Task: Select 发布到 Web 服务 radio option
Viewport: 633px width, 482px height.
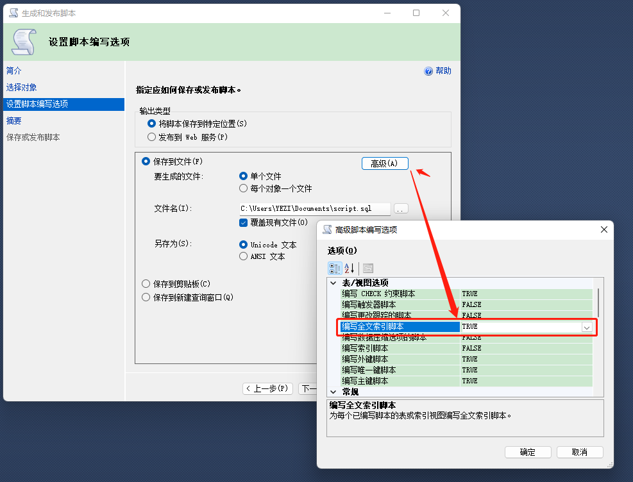Action: (151, 137)
